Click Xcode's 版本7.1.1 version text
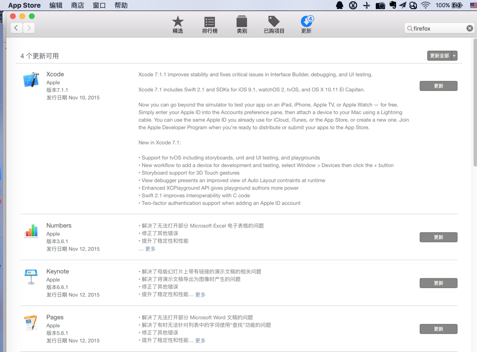The width and height of the screenshot is (477, 352). pyautogui.click(x=57, y=90)
